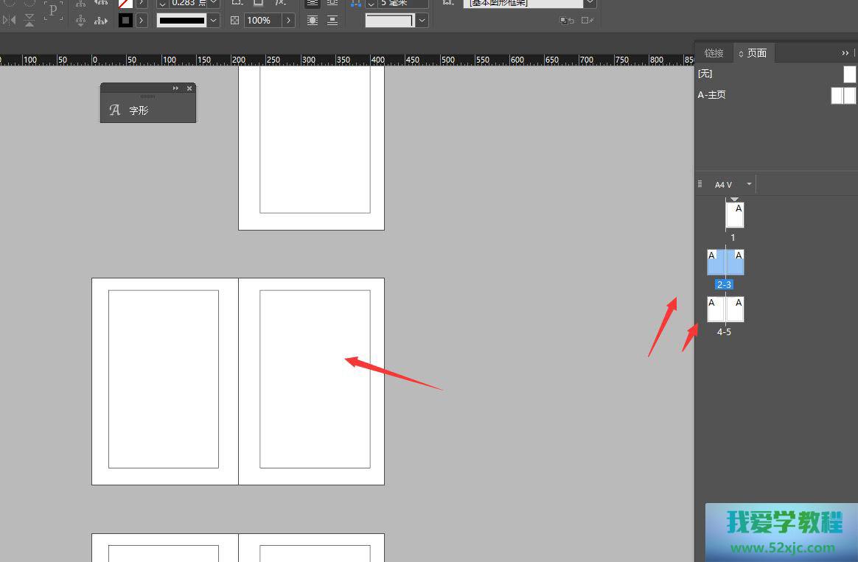The height and width of the screenshot is (562, 858).
Task: Open the stroke style dropdown
Action: point(214,21)
